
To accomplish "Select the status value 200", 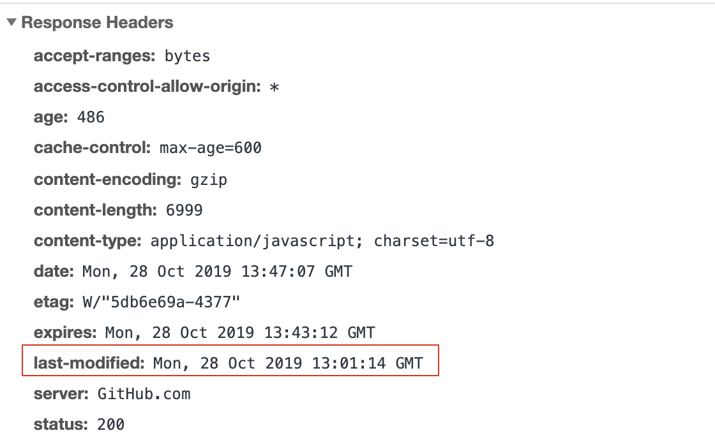I will [111, 425].
